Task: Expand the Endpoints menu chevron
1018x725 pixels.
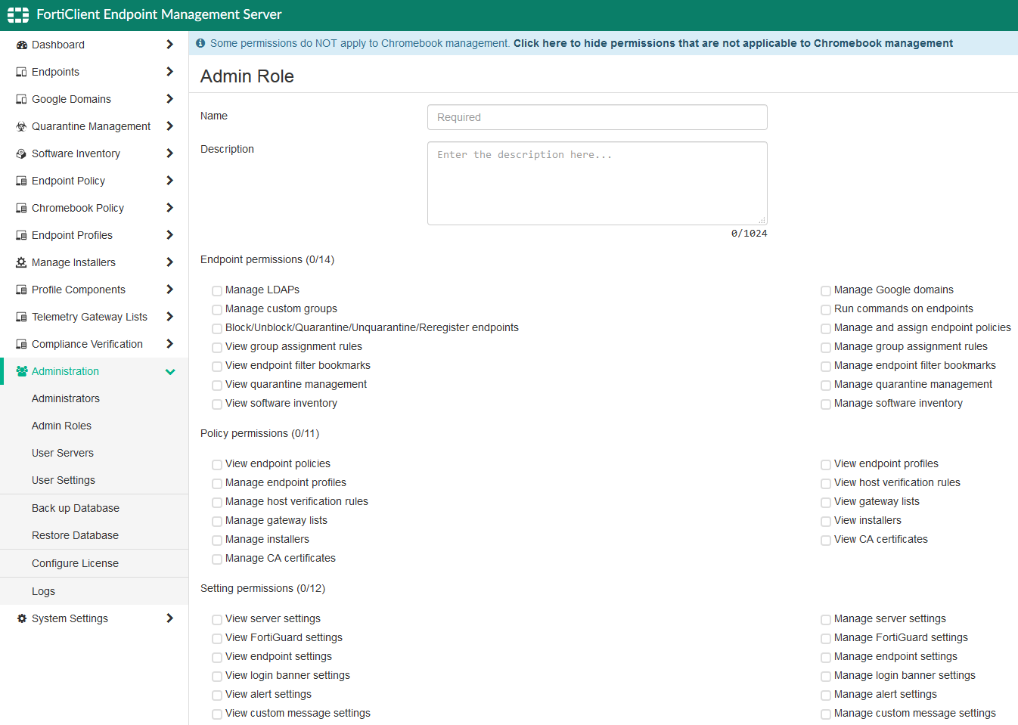Action: 169,72
